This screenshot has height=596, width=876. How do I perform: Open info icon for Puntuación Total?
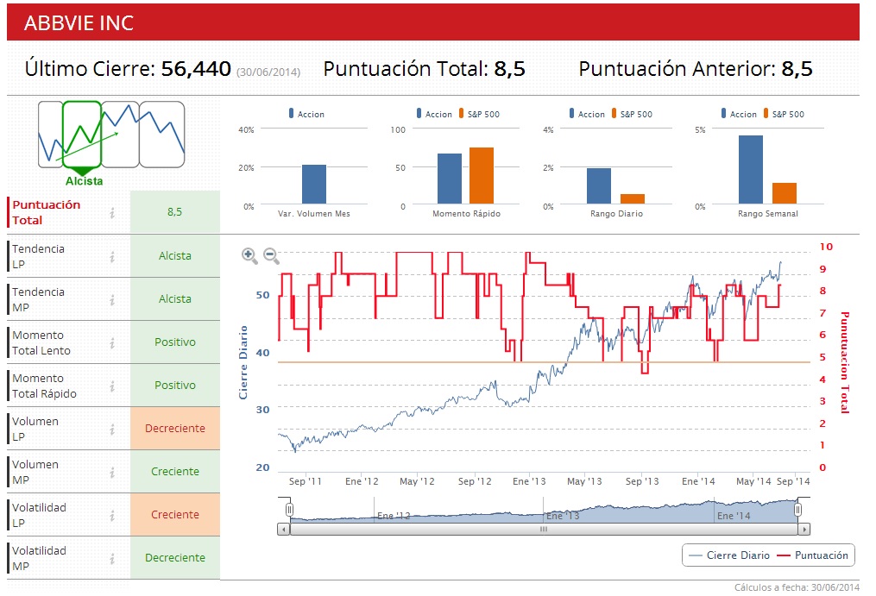click(112, 212)
